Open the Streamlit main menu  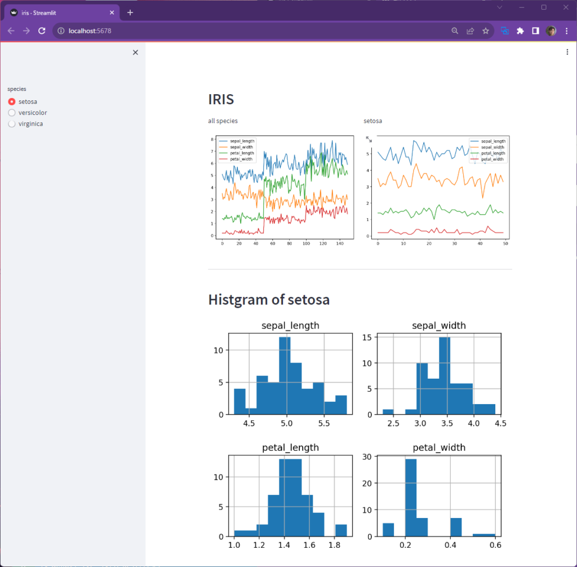(567, 52)
